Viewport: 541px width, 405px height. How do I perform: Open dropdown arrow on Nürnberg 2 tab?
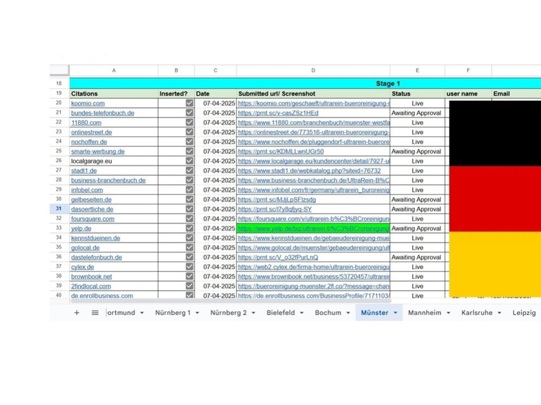(x=253, y=313)
